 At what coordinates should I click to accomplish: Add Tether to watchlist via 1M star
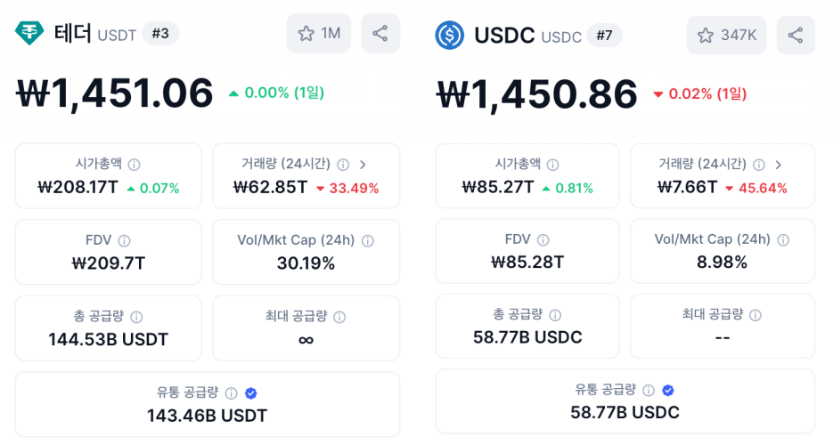[319, 34]
